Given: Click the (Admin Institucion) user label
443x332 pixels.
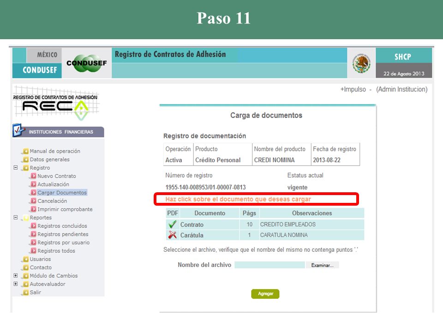Looking at the screenshot, I should click(x=402, y=89).
